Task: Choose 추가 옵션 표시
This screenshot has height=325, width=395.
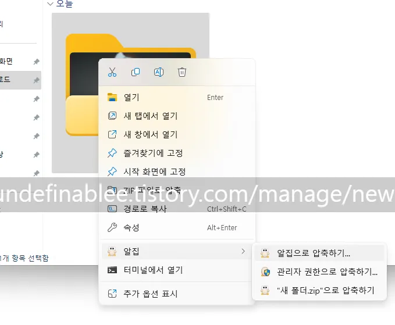Action: coord(177,294)
